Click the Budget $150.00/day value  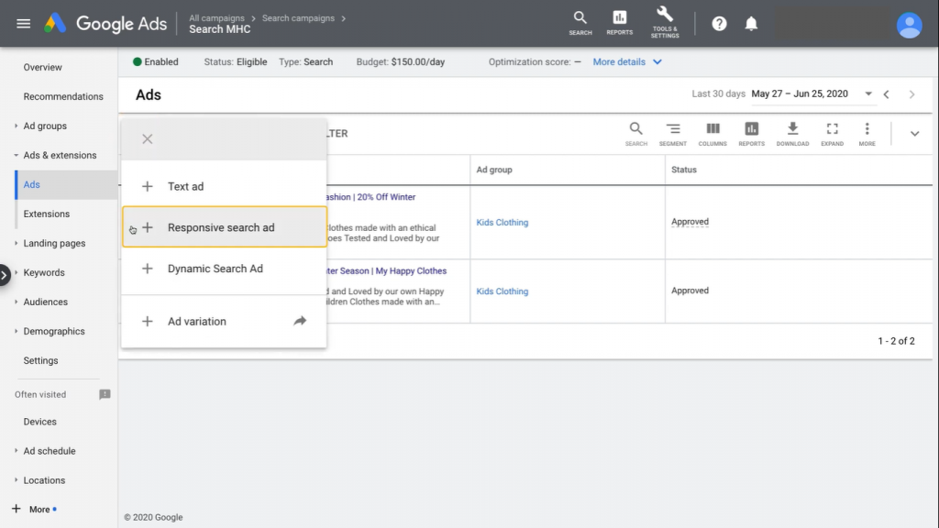(x=417, y=61)
